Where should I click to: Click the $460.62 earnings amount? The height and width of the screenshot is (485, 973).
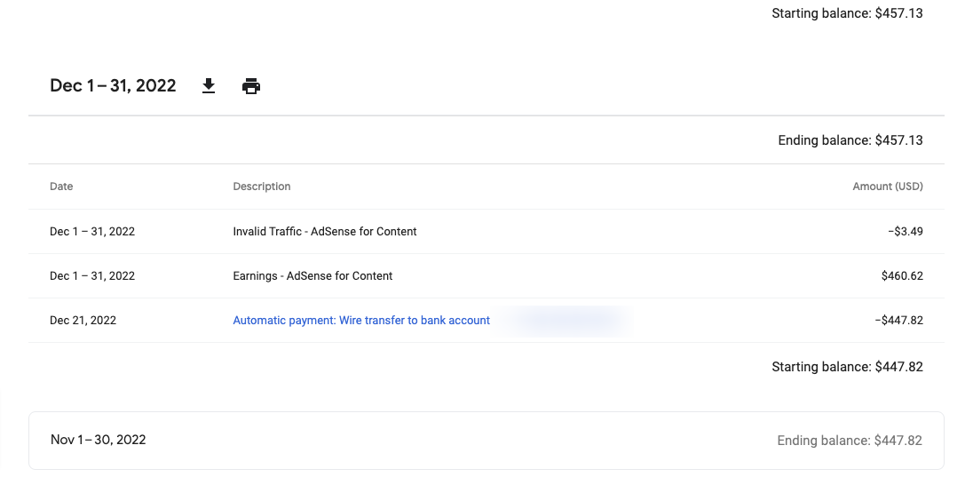tap(902, 276)
